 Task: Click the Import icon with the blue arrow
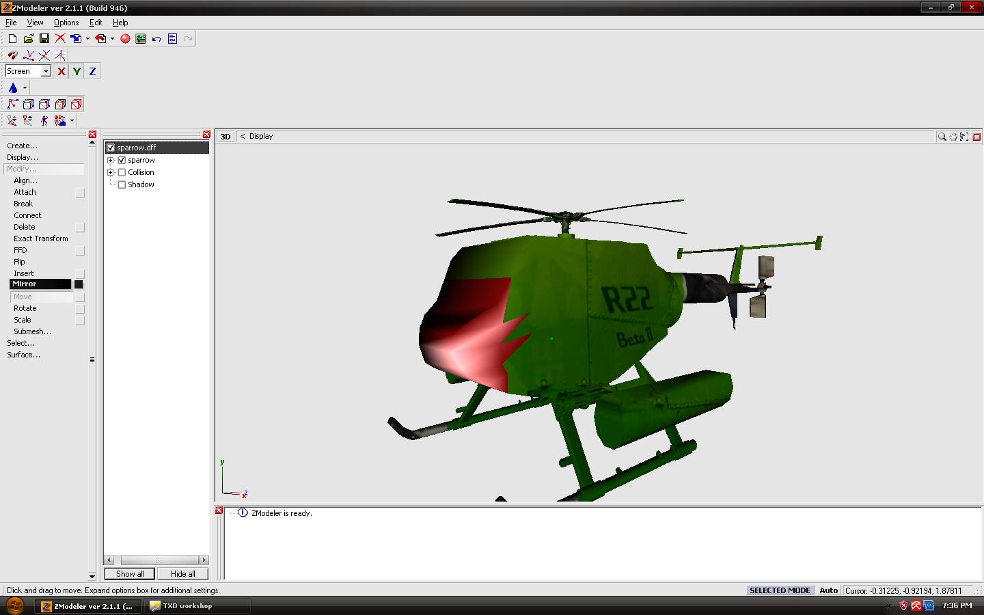coord(77,39)
